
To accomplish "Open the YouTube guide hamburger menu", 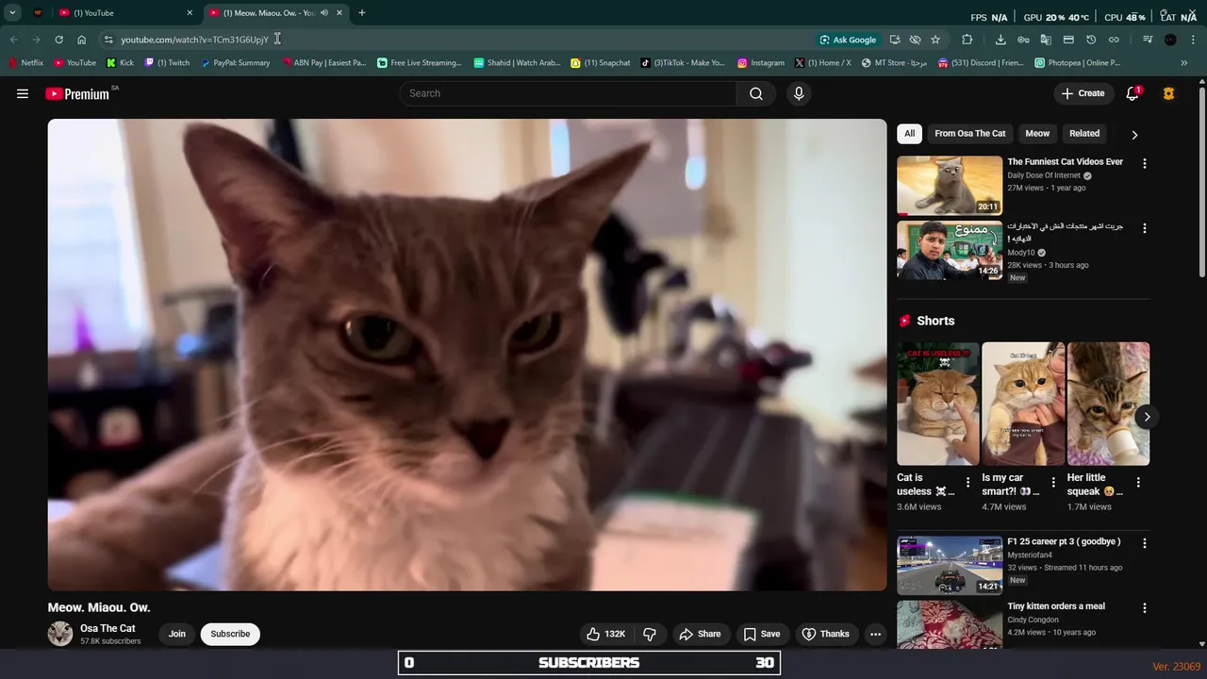I will click(23, 93).
